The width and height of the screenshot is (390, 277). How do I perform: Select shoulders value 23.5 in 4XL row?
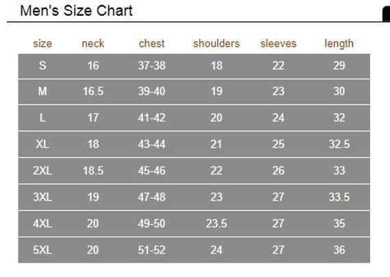216,223
